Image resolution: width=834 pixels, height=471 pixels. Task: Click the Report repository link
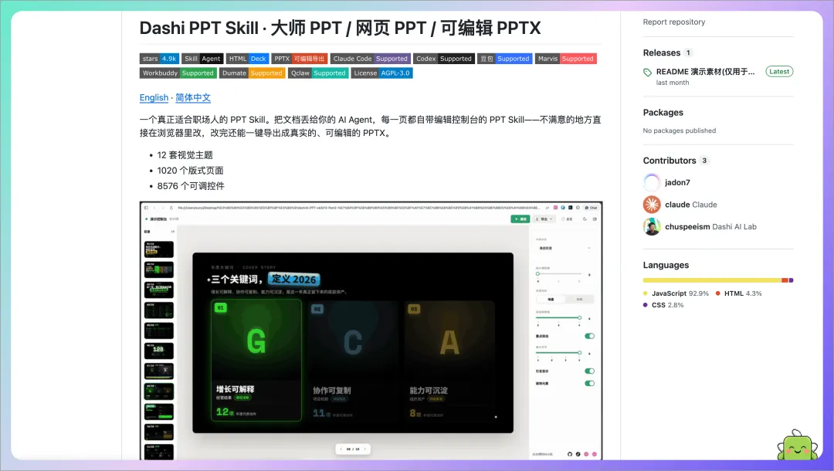674,22
